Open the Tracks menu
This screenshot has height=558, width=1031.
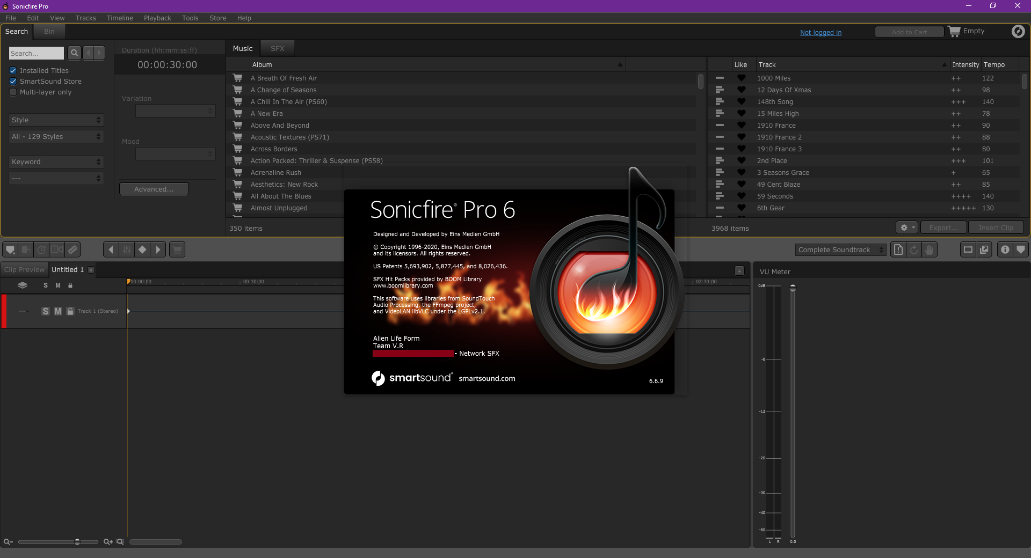86,18
